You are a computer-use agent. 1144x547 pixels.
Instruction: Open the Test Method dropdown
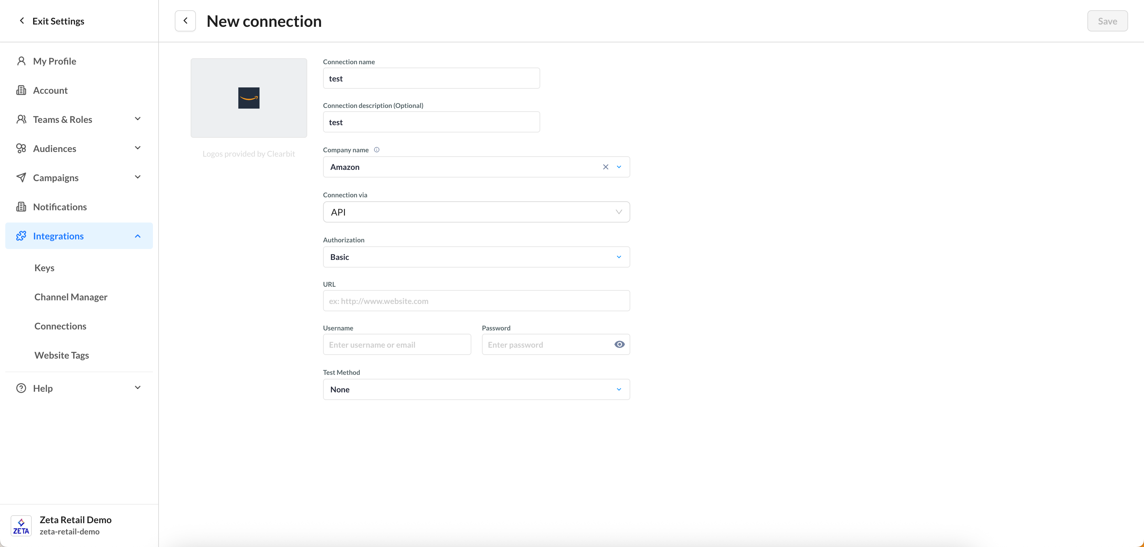pyautogui.click(x=476, y=389)
